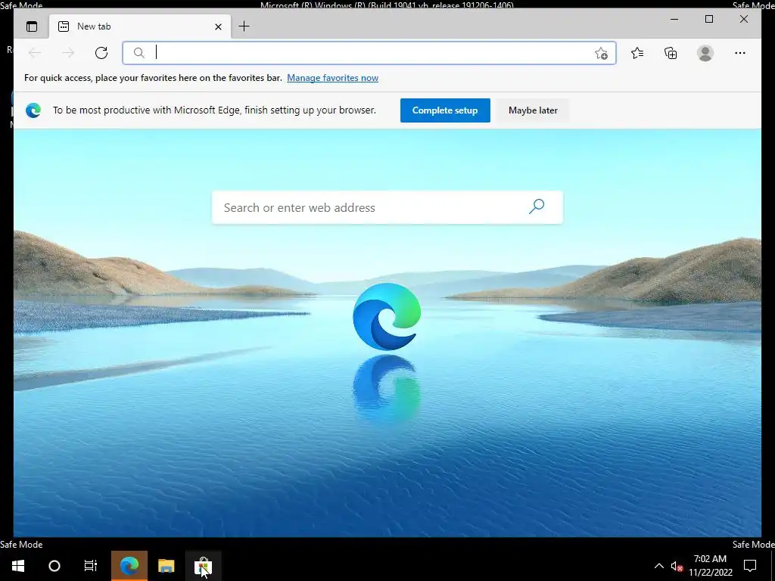Open Collections icon
This screenshot has height=581, width=775.
[x=671, y=53]
